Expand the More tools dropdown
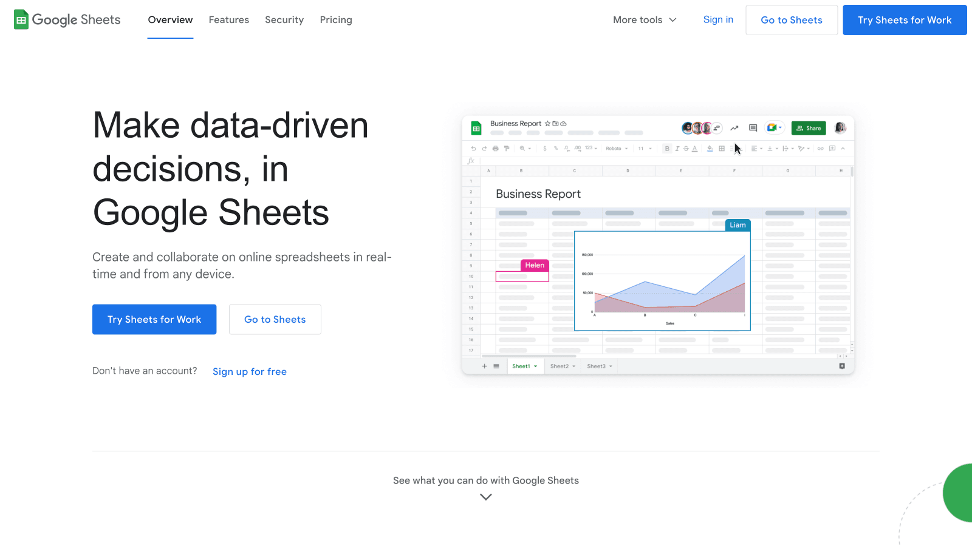The image size is (972, 546). [645, 20]
